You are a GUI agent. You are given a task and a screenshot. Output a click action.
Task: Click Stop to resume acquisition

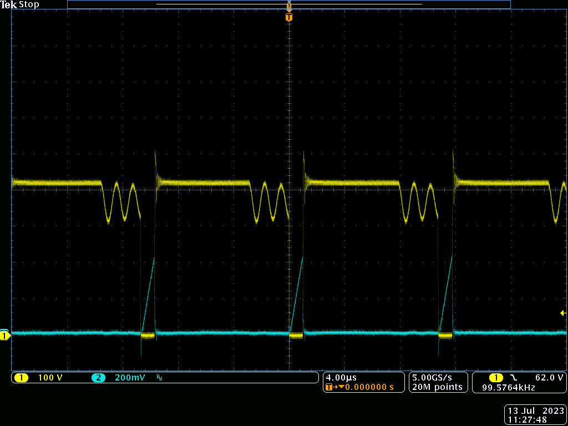(29, 4)
